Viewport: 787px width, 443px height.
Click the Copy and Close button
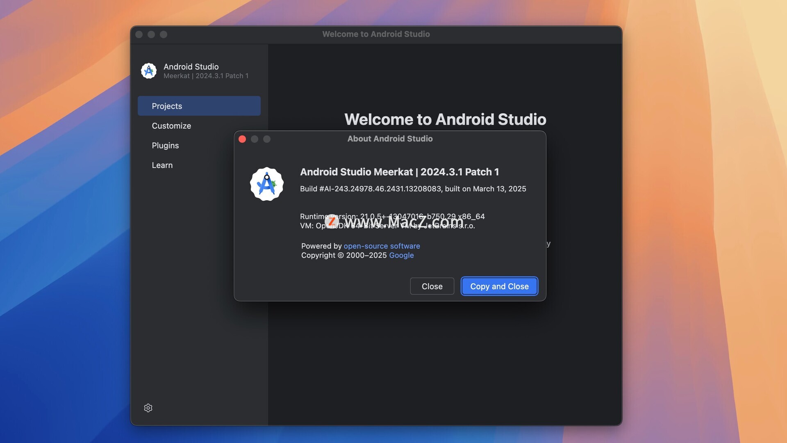(499, 286)
